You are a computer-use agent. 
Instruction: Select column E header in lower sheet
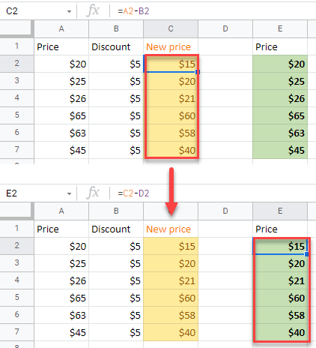(280, 211)
